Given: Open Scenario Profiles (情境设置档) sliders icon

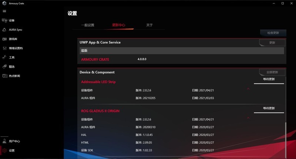Looking at the screenshot, I should tap(4, 48).
